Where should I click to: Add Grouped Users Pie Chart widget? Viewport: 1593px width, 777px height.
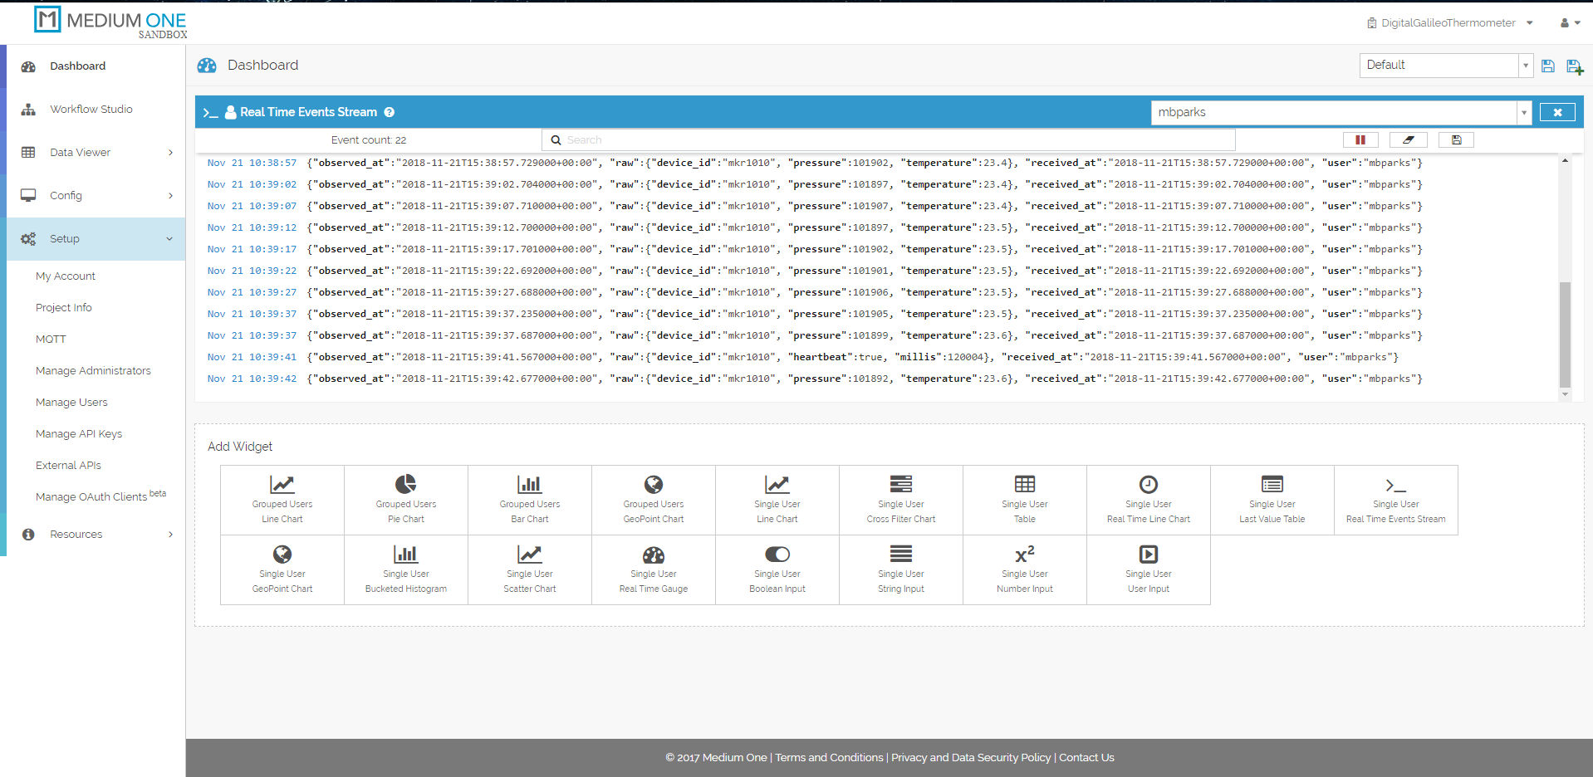(x=405, y=500)
